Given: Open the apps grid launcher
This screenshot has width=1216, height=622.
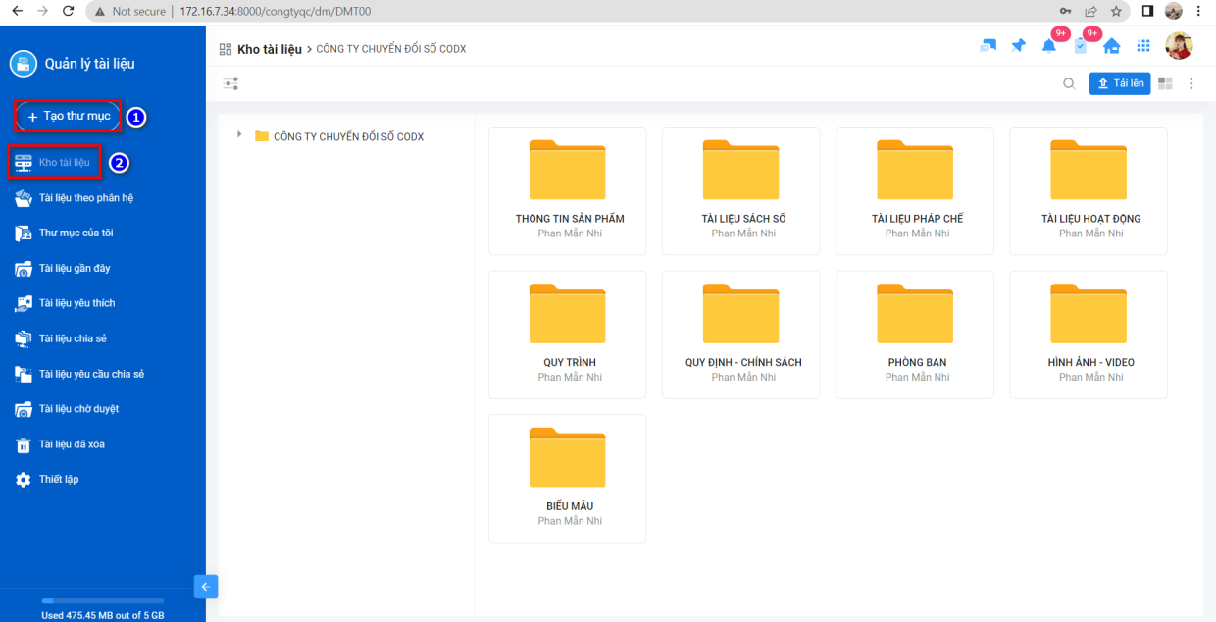Looking at the screenshot, I should (1143, 46).
